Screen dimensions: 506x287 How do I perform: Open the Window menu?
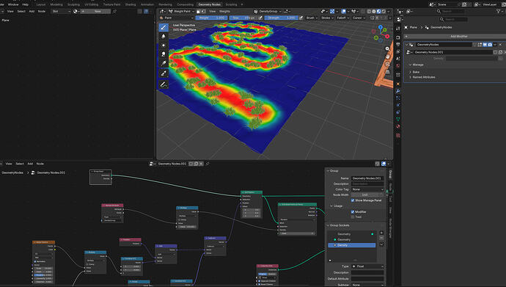tap(13, 4)
